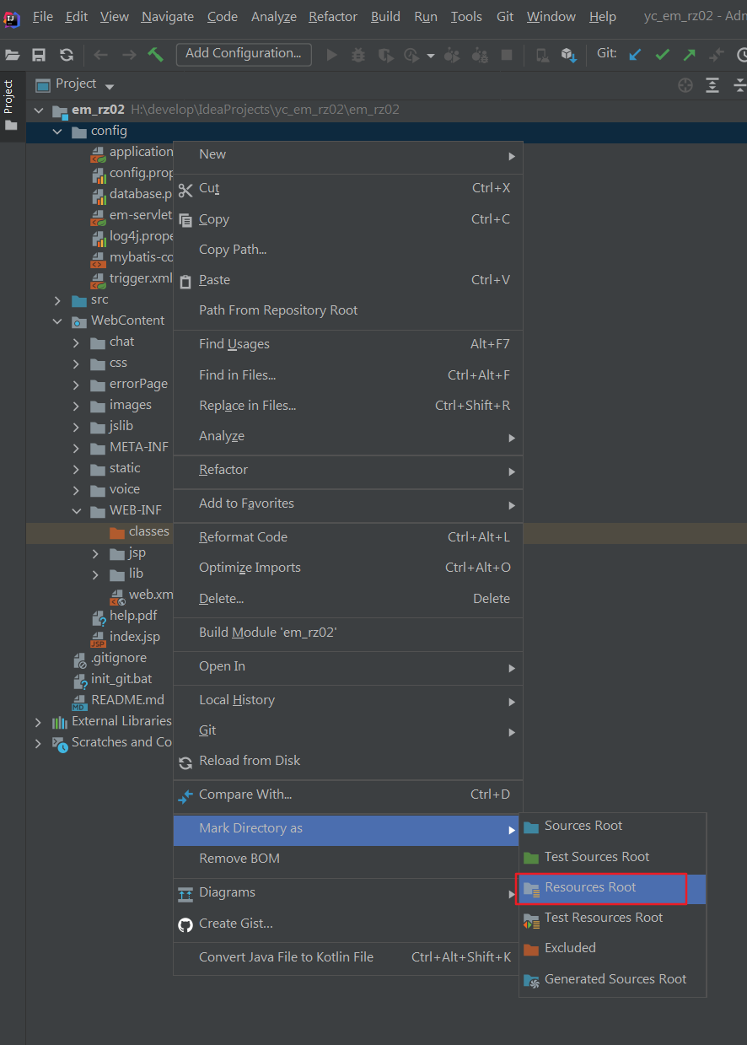
Task: Click the Git Push green arrow
Action: pos(689,54)
